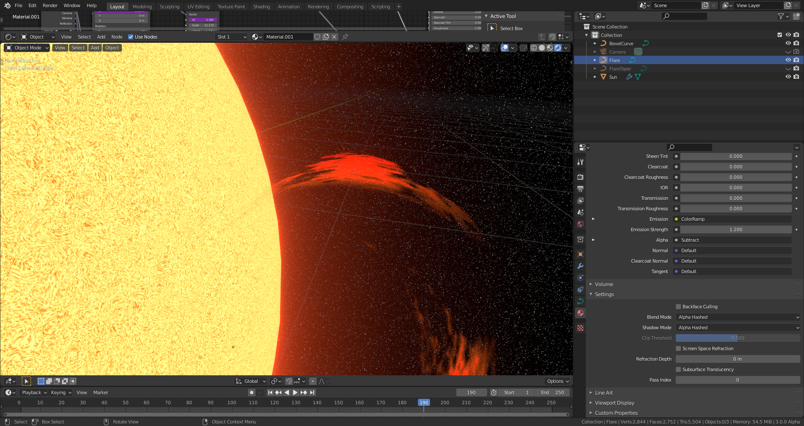Open the Tool properties tab
Viewport: 804px width, 426px height.
(580, 162)
